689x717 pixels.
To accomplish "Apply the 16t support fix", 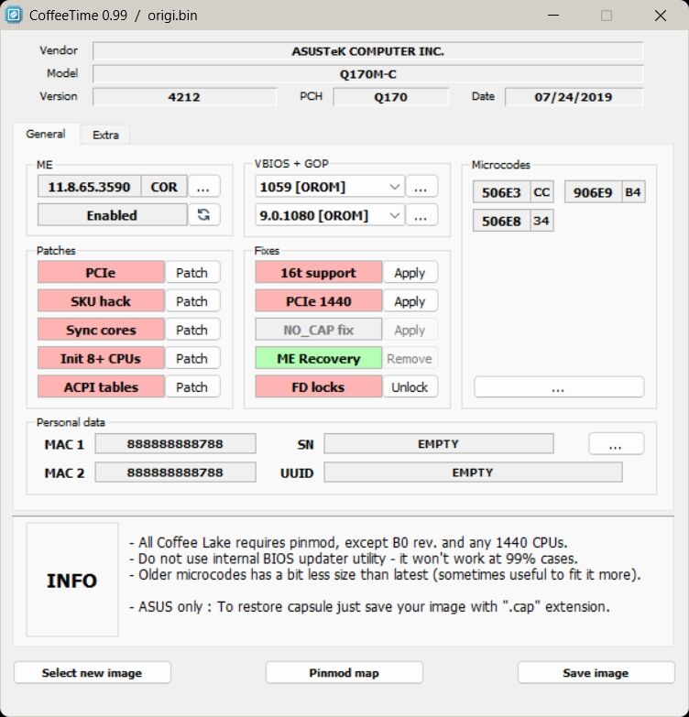I will pos(410,273).
